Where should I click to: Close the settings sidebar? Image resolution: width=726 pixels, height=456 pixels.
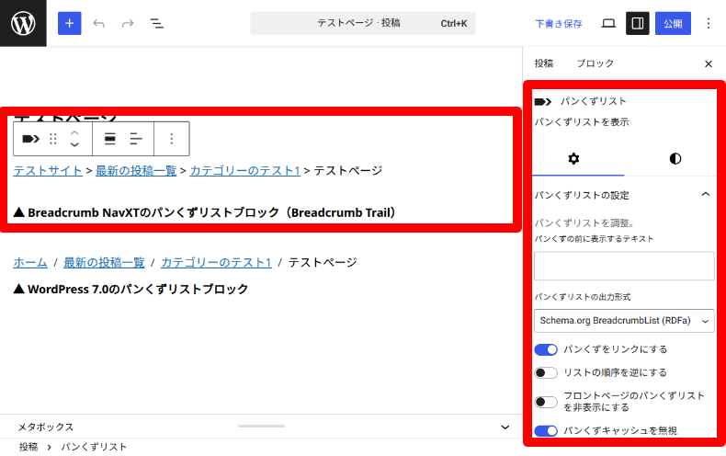point(709,64)
